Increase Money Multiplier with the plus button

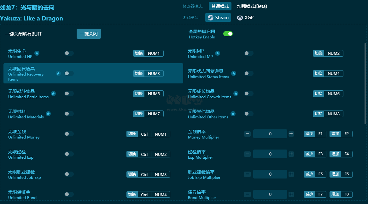coord(291,134)
